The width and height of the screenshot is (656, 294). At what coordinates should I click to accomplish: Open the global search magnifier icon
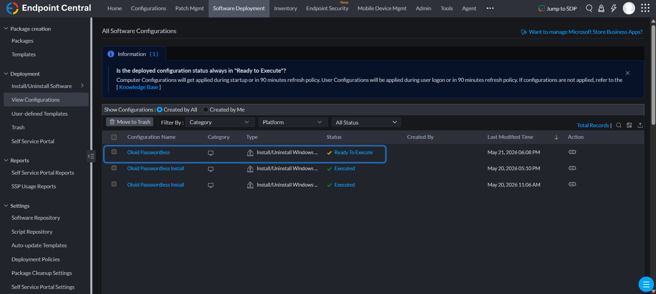[x=589, y=8]
